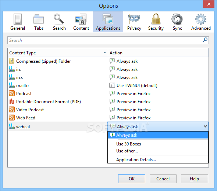The height and width of the screenshot is (191, 217).
Task: Select Portable Document Format (PDF) row
Action: click(x=108, y=102)
